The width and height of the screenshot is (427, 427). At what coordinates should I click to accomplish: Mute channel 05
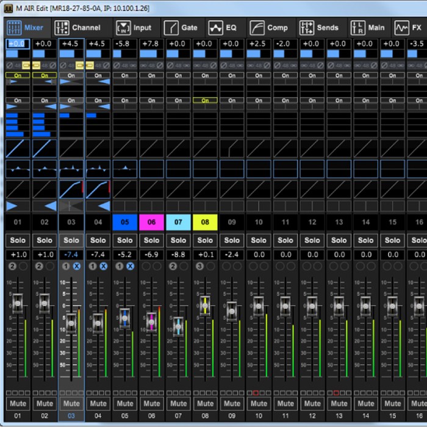coord(124,404)
